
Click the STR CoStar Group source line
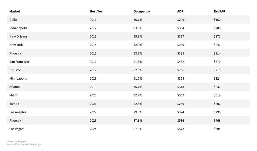click(x=24, y=144)
